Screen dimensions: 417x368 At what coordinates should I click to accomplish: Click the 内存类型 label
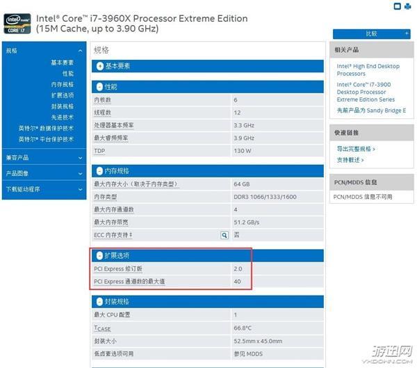[106, 197]
